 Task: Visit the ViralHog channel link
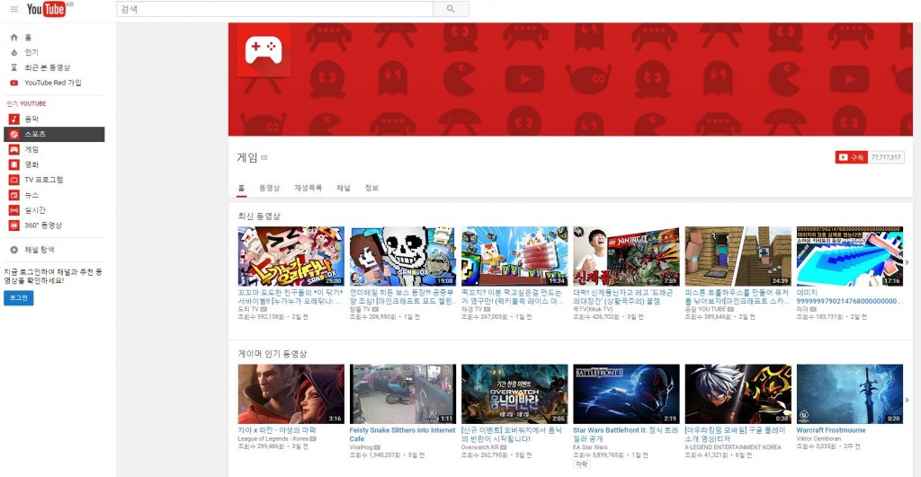362,447
